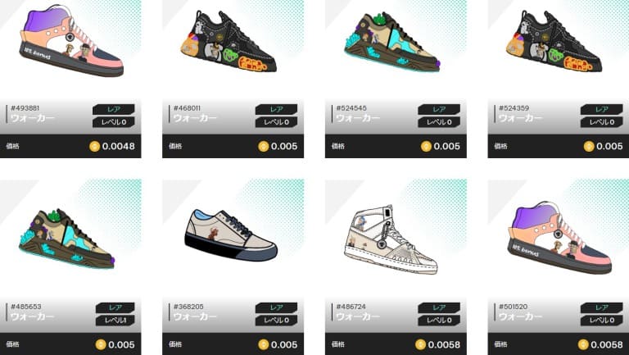Viewport: 629px width, 355px height.
Task: Open sneaker #493881 thumbnail image
Action: tap(71, 41)
